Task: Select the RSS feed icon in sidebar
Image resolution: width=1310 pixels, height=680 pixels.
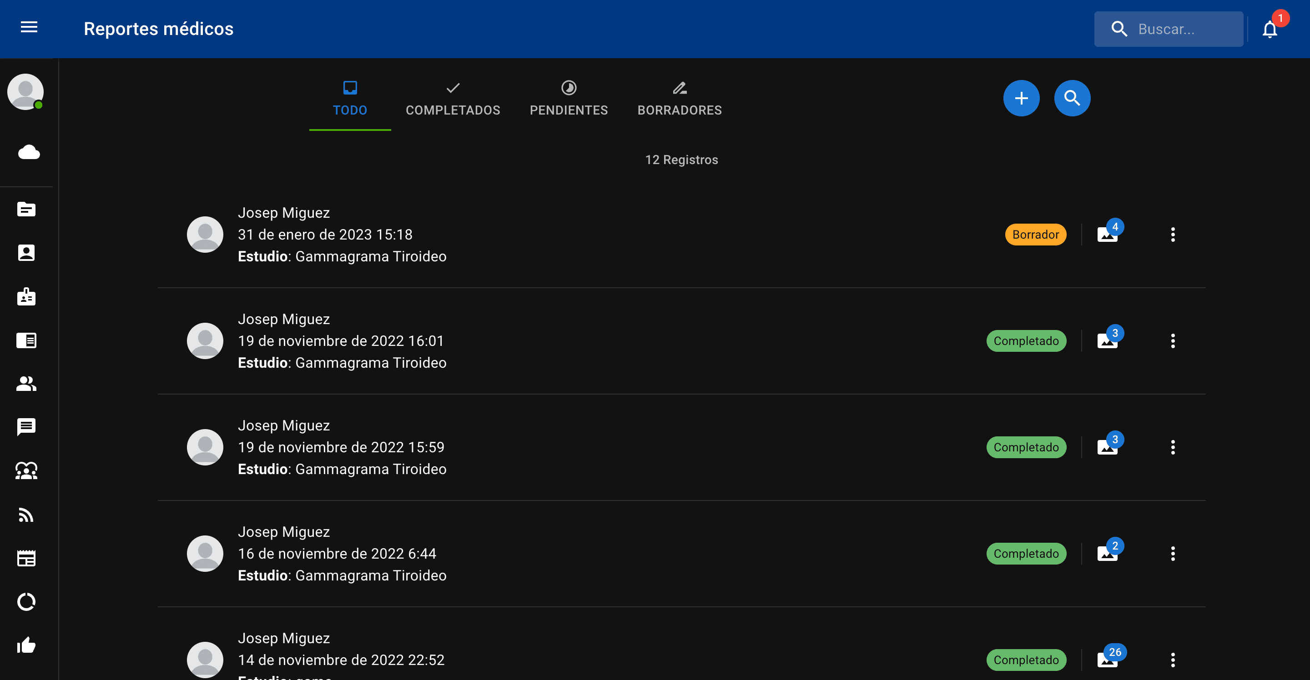Action: click(26, 515)
